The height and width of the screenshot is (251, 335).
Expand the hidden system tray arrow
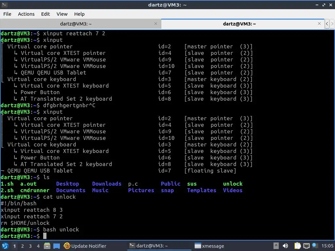[276, 246]
